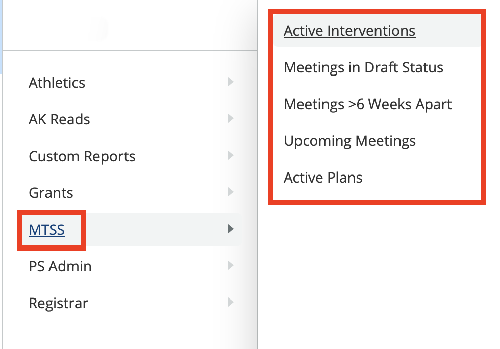The height and width of the screenshot is (349, 500).
Task: Expand the Athletics submenu arrow
Action: [231, 82]
